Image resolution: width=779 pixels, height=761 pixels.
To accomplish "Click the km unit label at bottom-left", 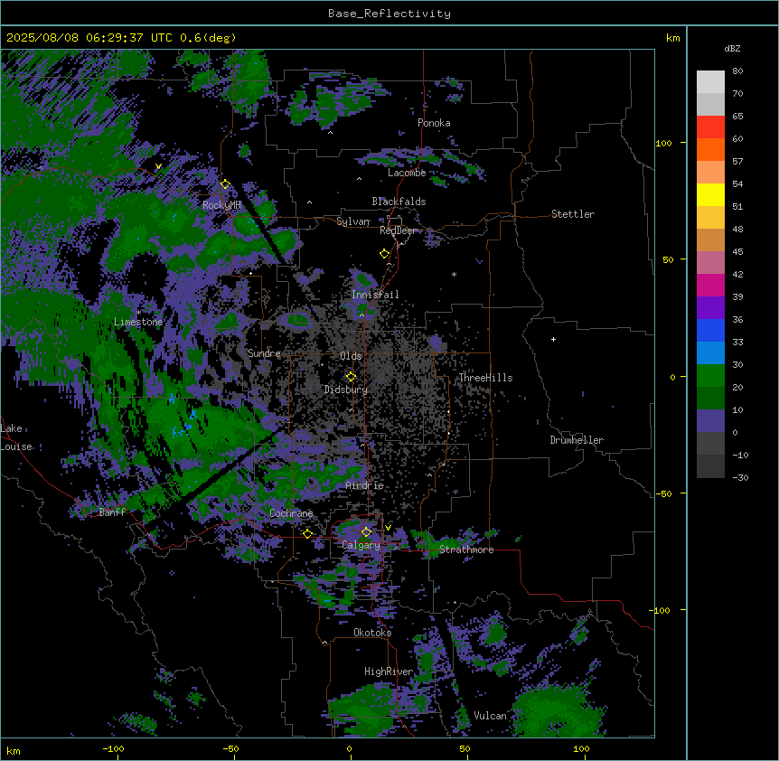I will [14, 750].
